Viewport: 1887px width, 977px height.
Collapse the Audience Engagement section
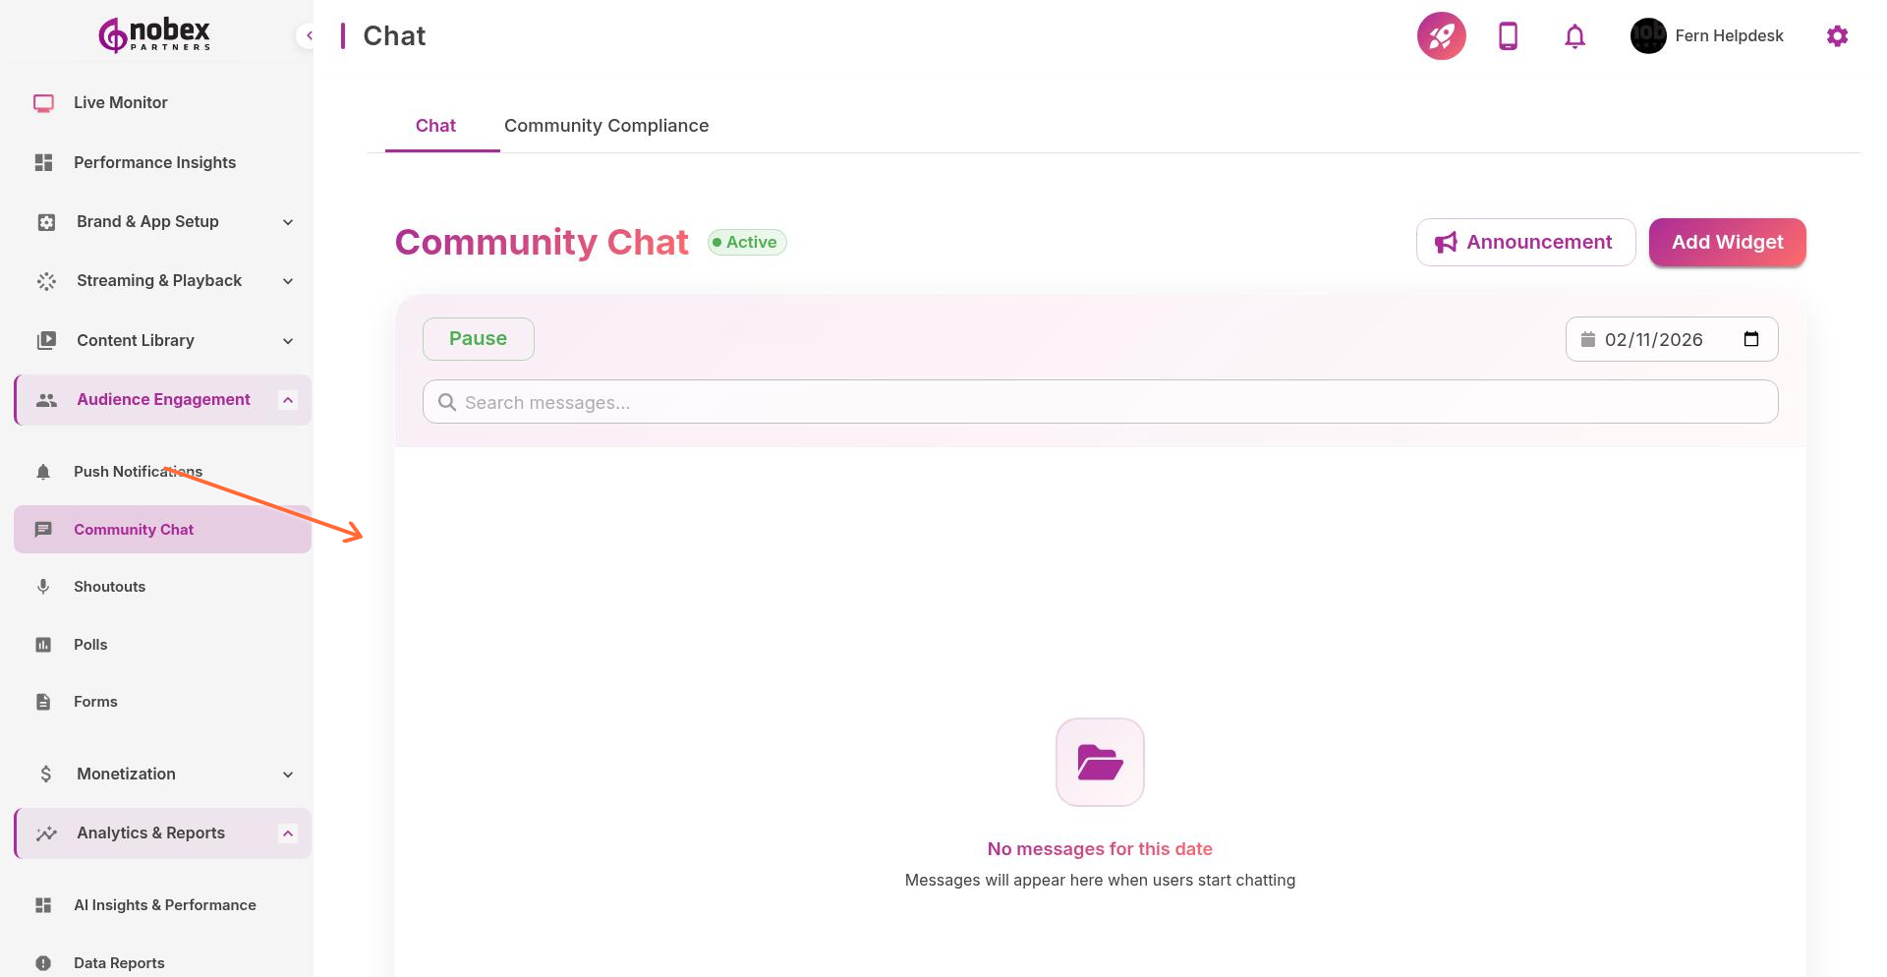click(287, 399)
